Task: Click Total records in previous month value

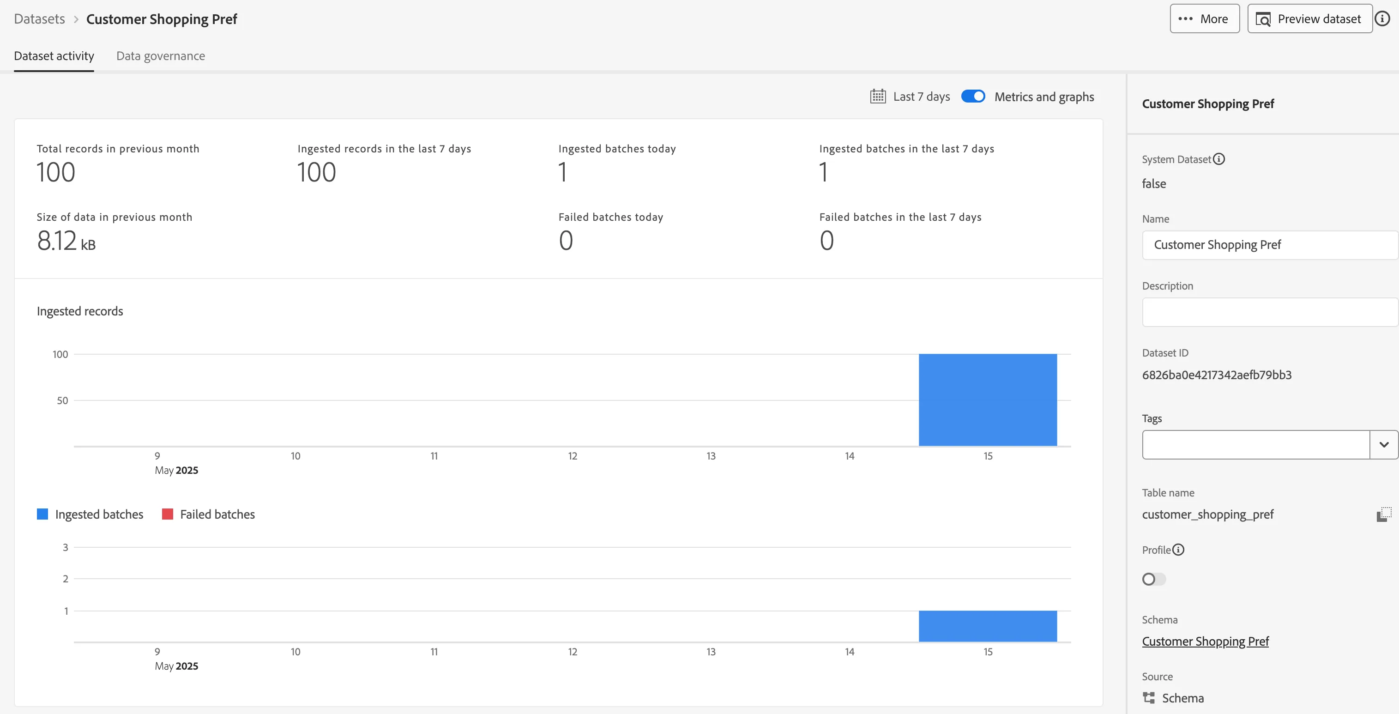Action: tap(55, 172)
